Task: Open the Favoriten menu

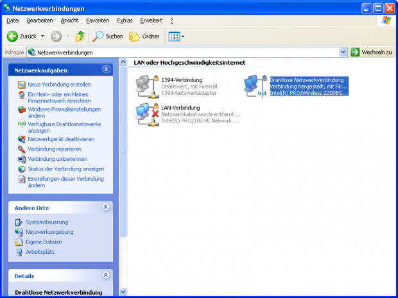Action: (98, 21)
